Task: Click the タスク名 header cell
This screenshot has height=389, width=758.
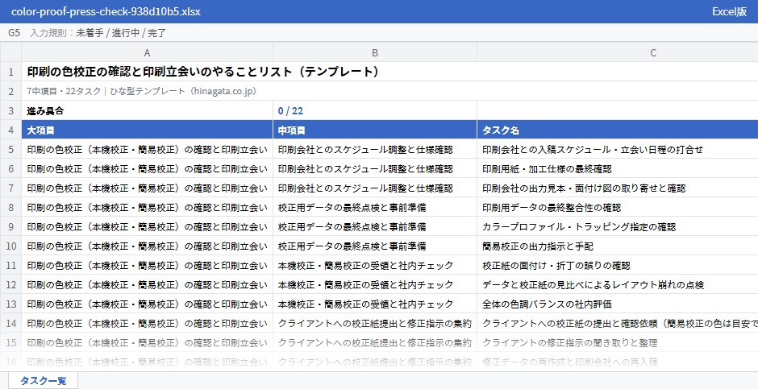Action: point(618,130)
